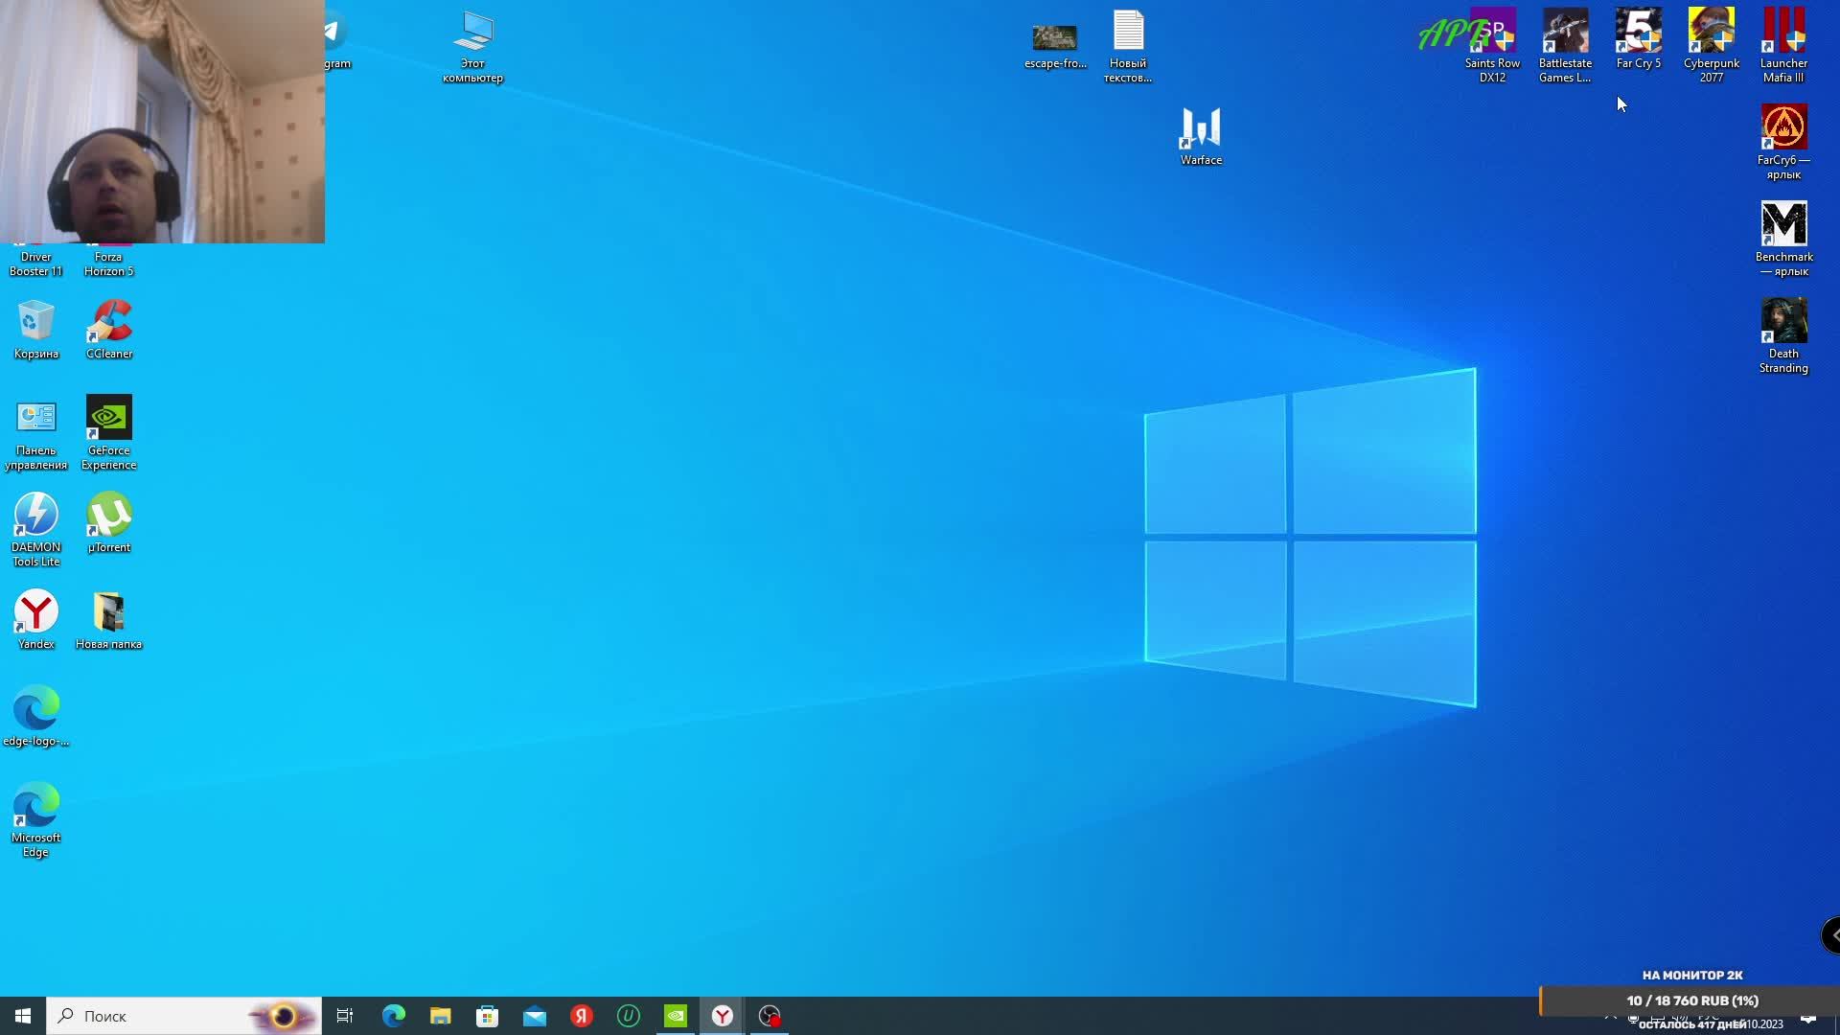Open File Explorer in the taskbar

point(440,1016)
